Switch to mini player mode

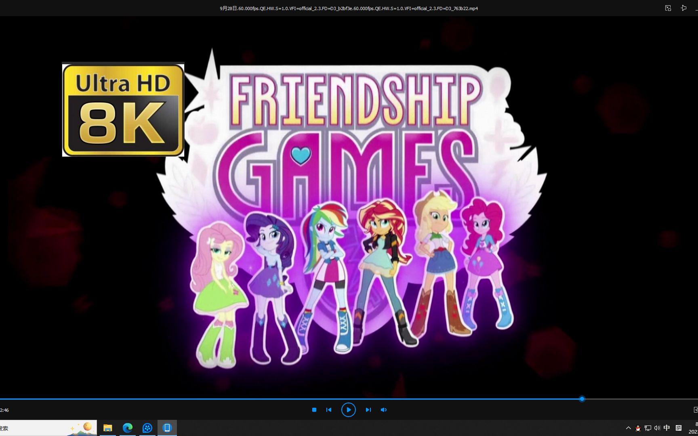(x=668, y=8)
